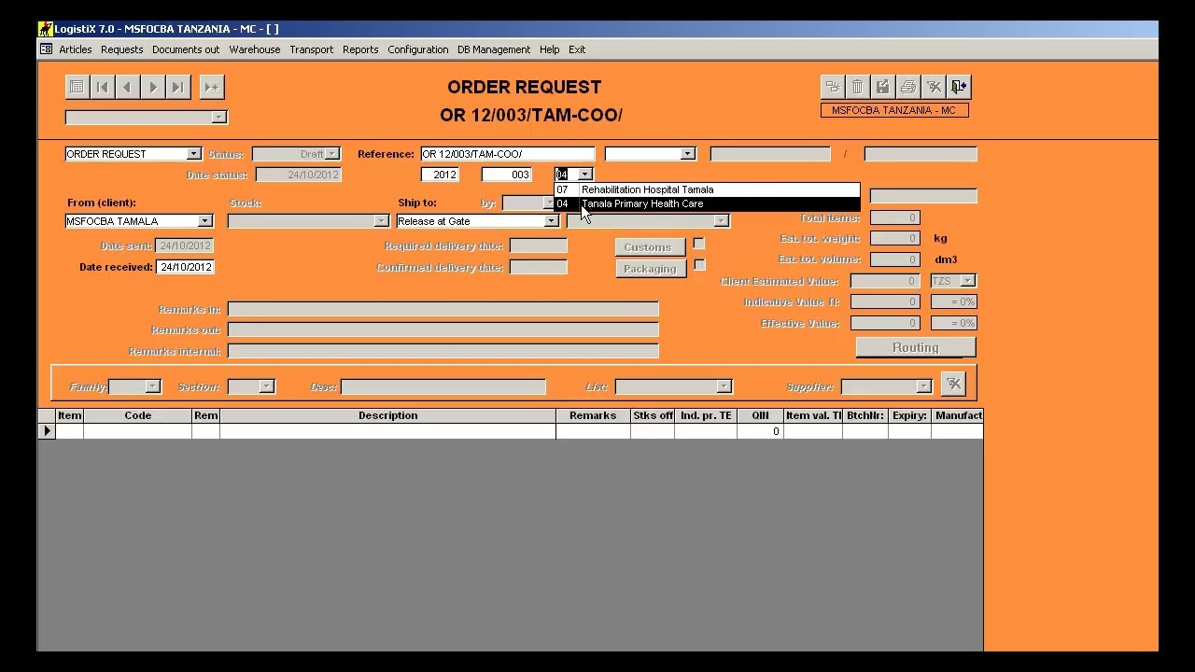Screen dimensions: 1195x672
Task: Click the exit door icon
Action: coord(959,87)
